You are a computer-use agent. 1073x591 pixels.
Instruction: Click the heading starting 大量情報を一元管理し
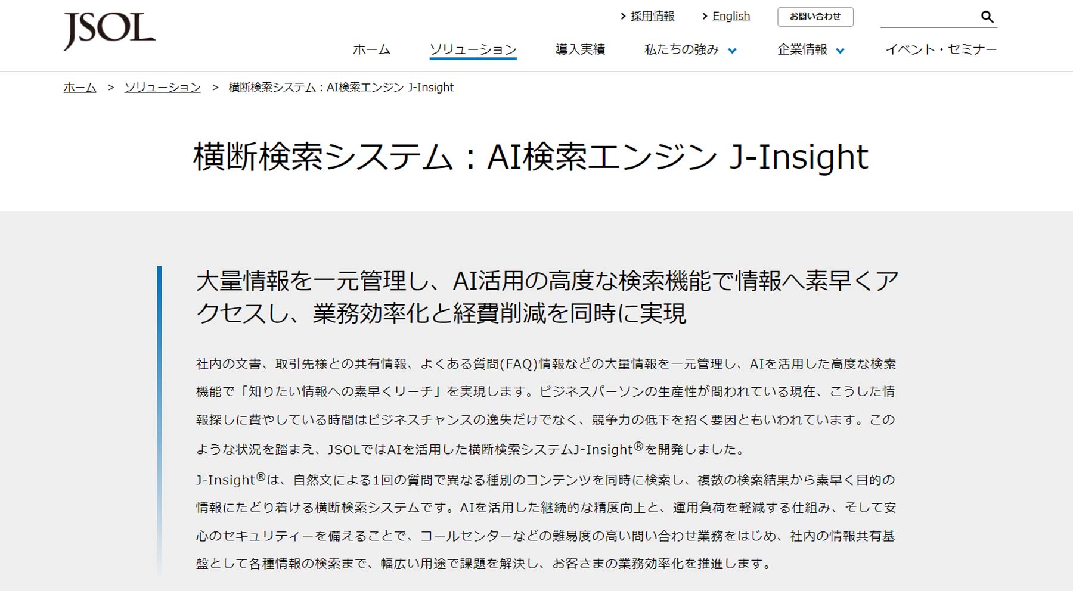547,297
